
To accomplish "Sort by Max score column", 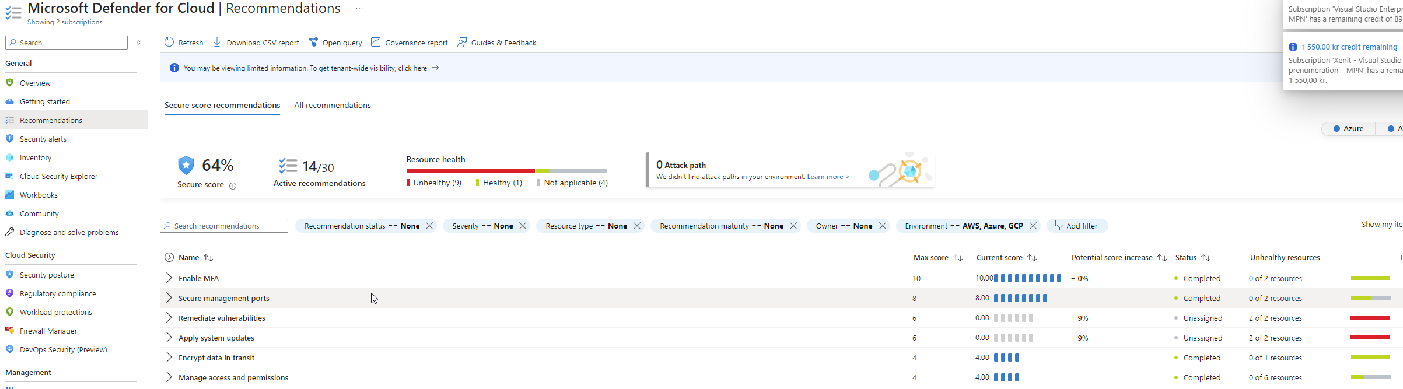I will click(x=958, y=257).
